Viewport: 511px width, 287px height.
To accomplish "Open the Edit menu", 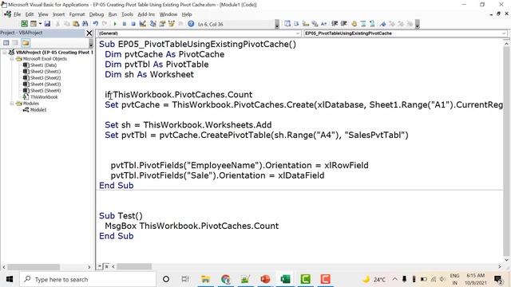I will [30, 14].
